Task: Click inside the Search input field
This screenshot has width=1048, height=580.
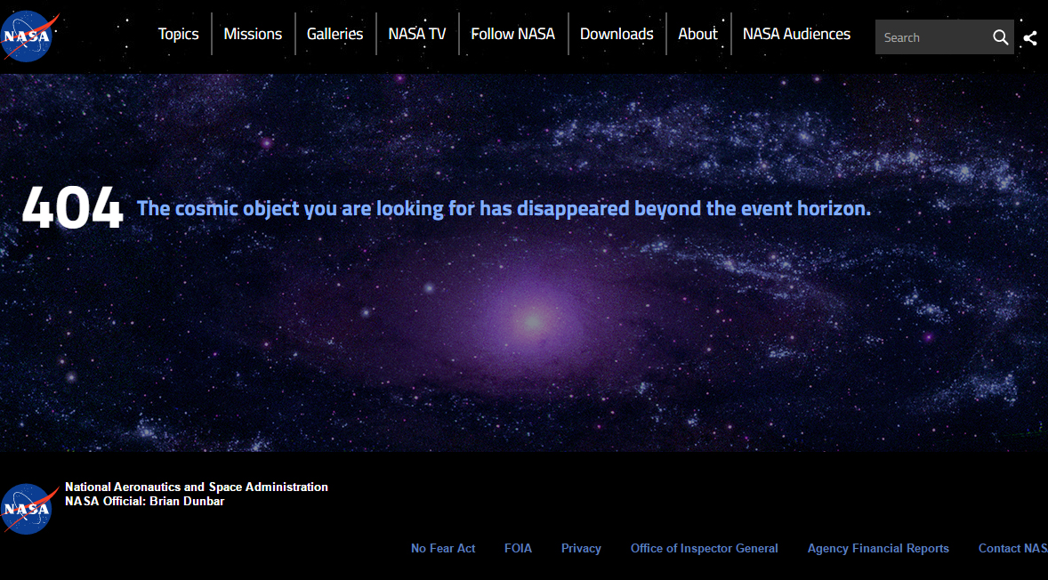Action: [930, 37]
